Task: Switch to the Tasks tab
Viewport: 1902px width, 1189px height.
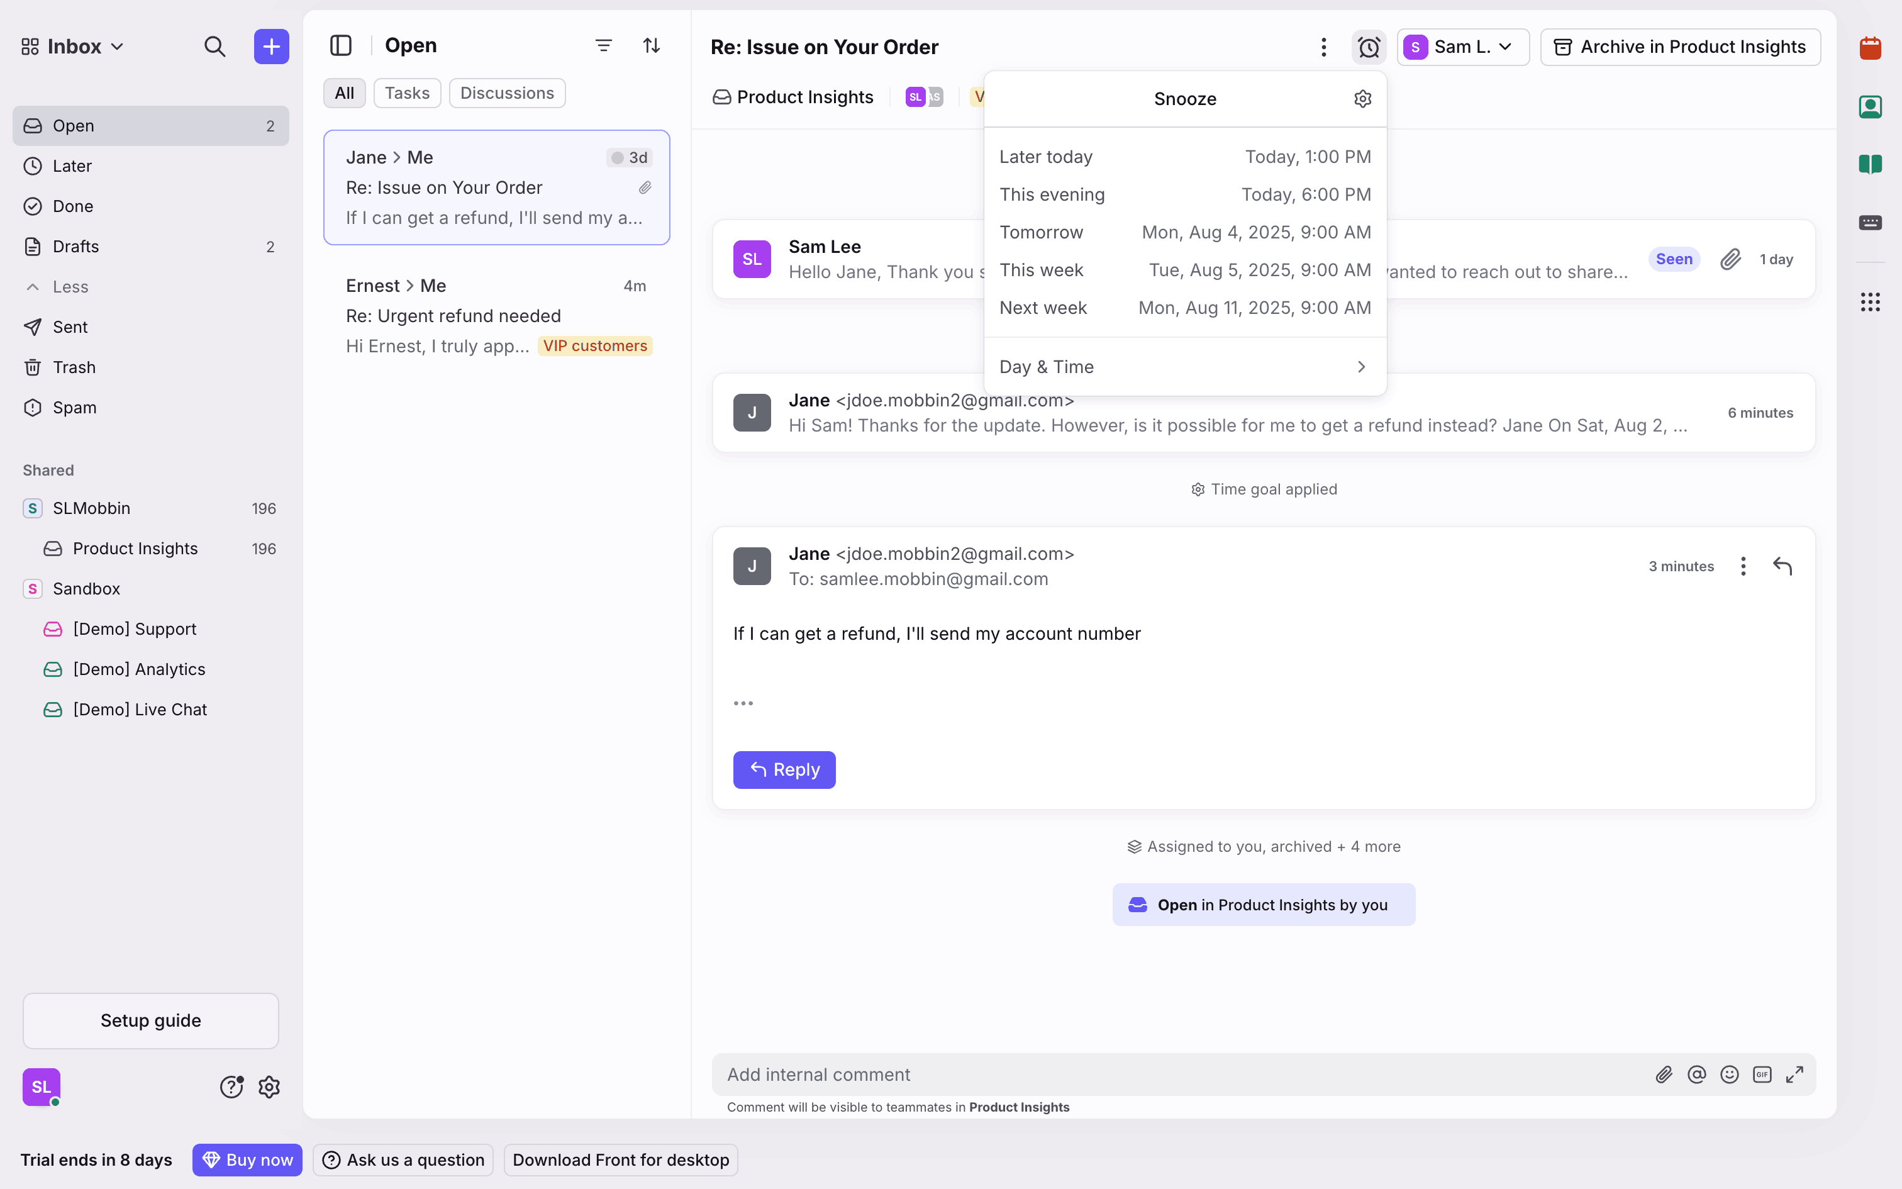Action: pos(406,93)
